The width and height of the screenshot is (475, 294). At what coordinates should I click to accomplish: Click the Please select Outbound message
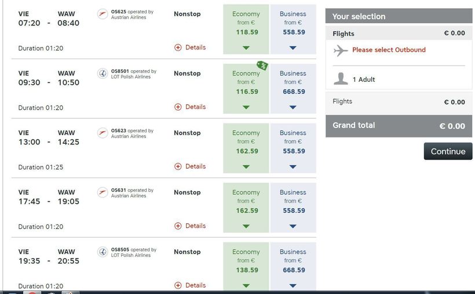click(x=389, y=50)
